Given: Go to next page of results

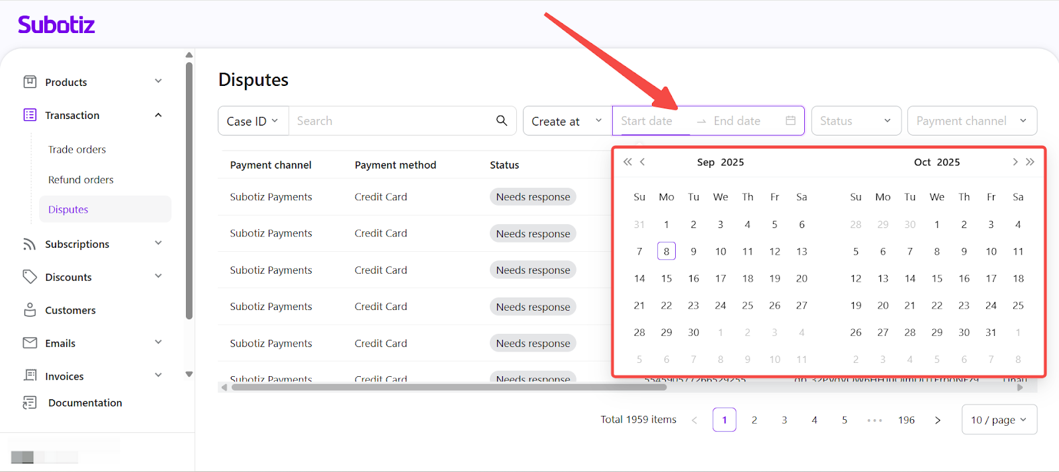Looking at the screenshot, I should pyautogui.click(x=937, y=420).
